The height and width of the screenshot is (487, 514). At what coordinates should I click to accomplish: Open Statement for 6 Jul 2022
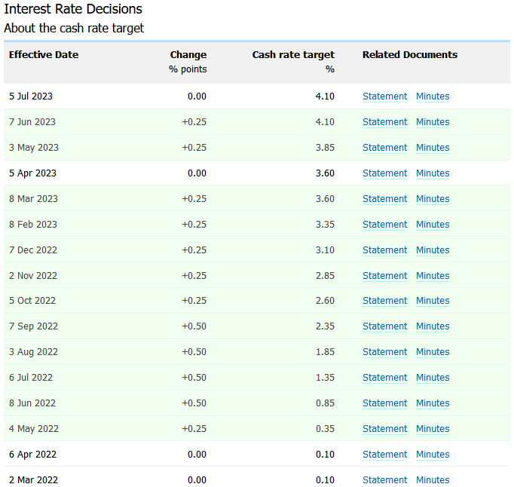[x=384, y=378]
